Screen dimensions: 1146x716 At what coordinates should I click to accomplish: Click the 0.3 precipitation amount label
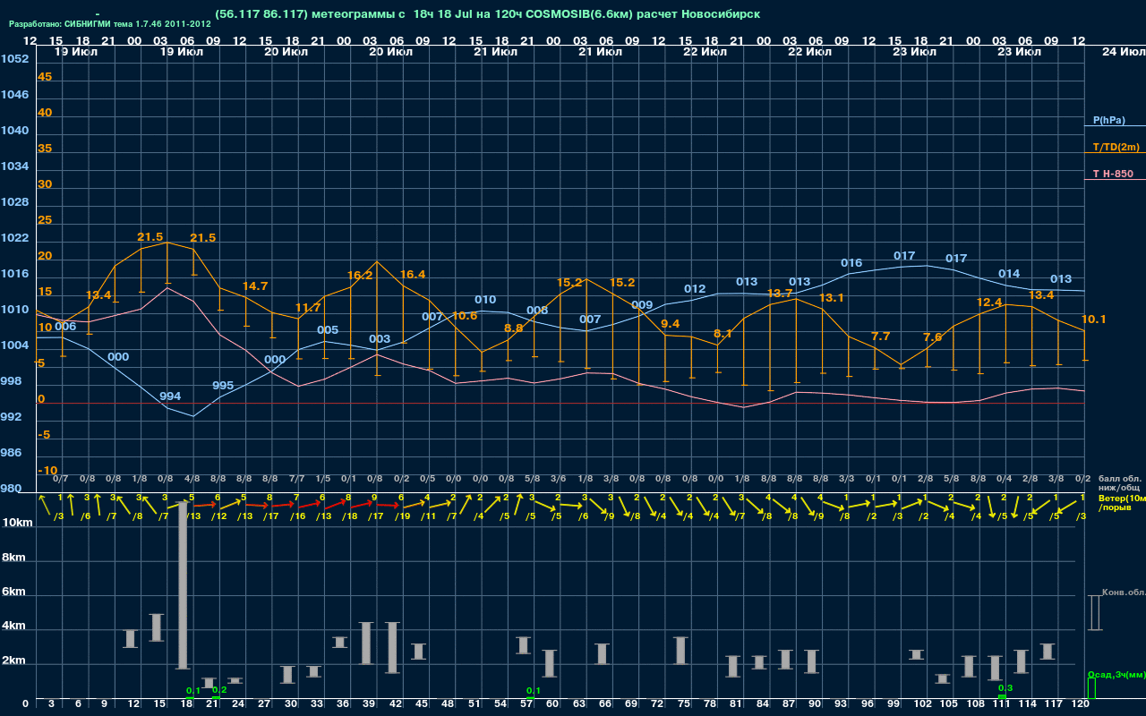pos(1005,687)
